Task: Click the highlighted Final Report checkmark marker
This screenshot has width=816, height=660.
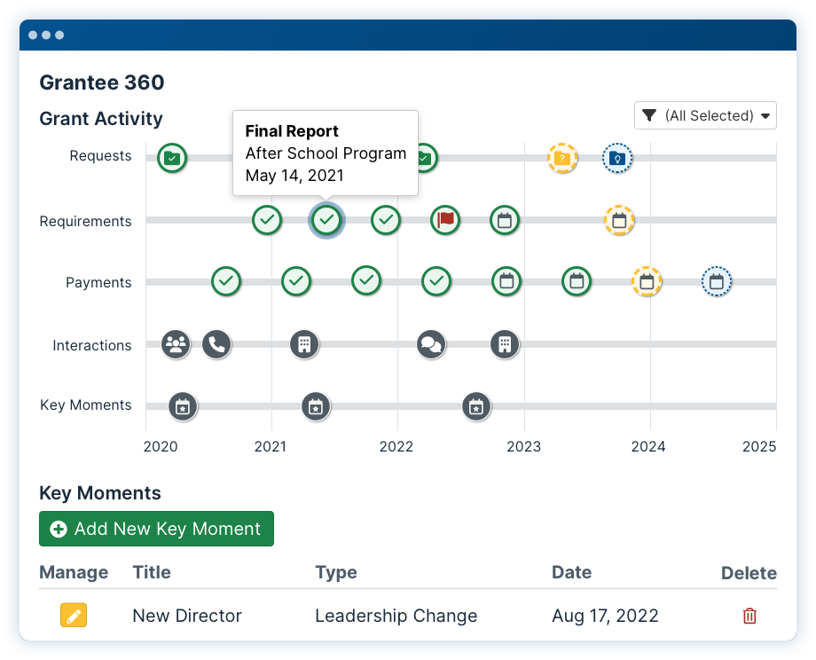Action: [326, 220]
